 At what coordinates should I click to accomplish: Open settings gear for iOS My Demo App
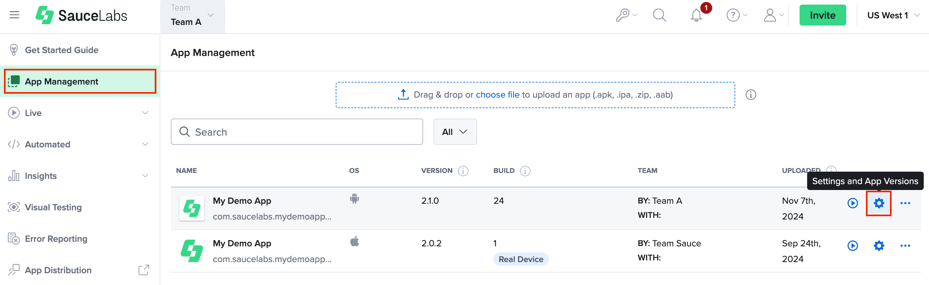[x=878, y=246]
